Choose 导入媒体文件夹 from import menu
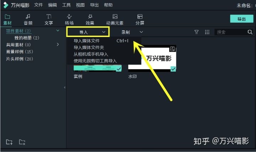 coord(89,48)
